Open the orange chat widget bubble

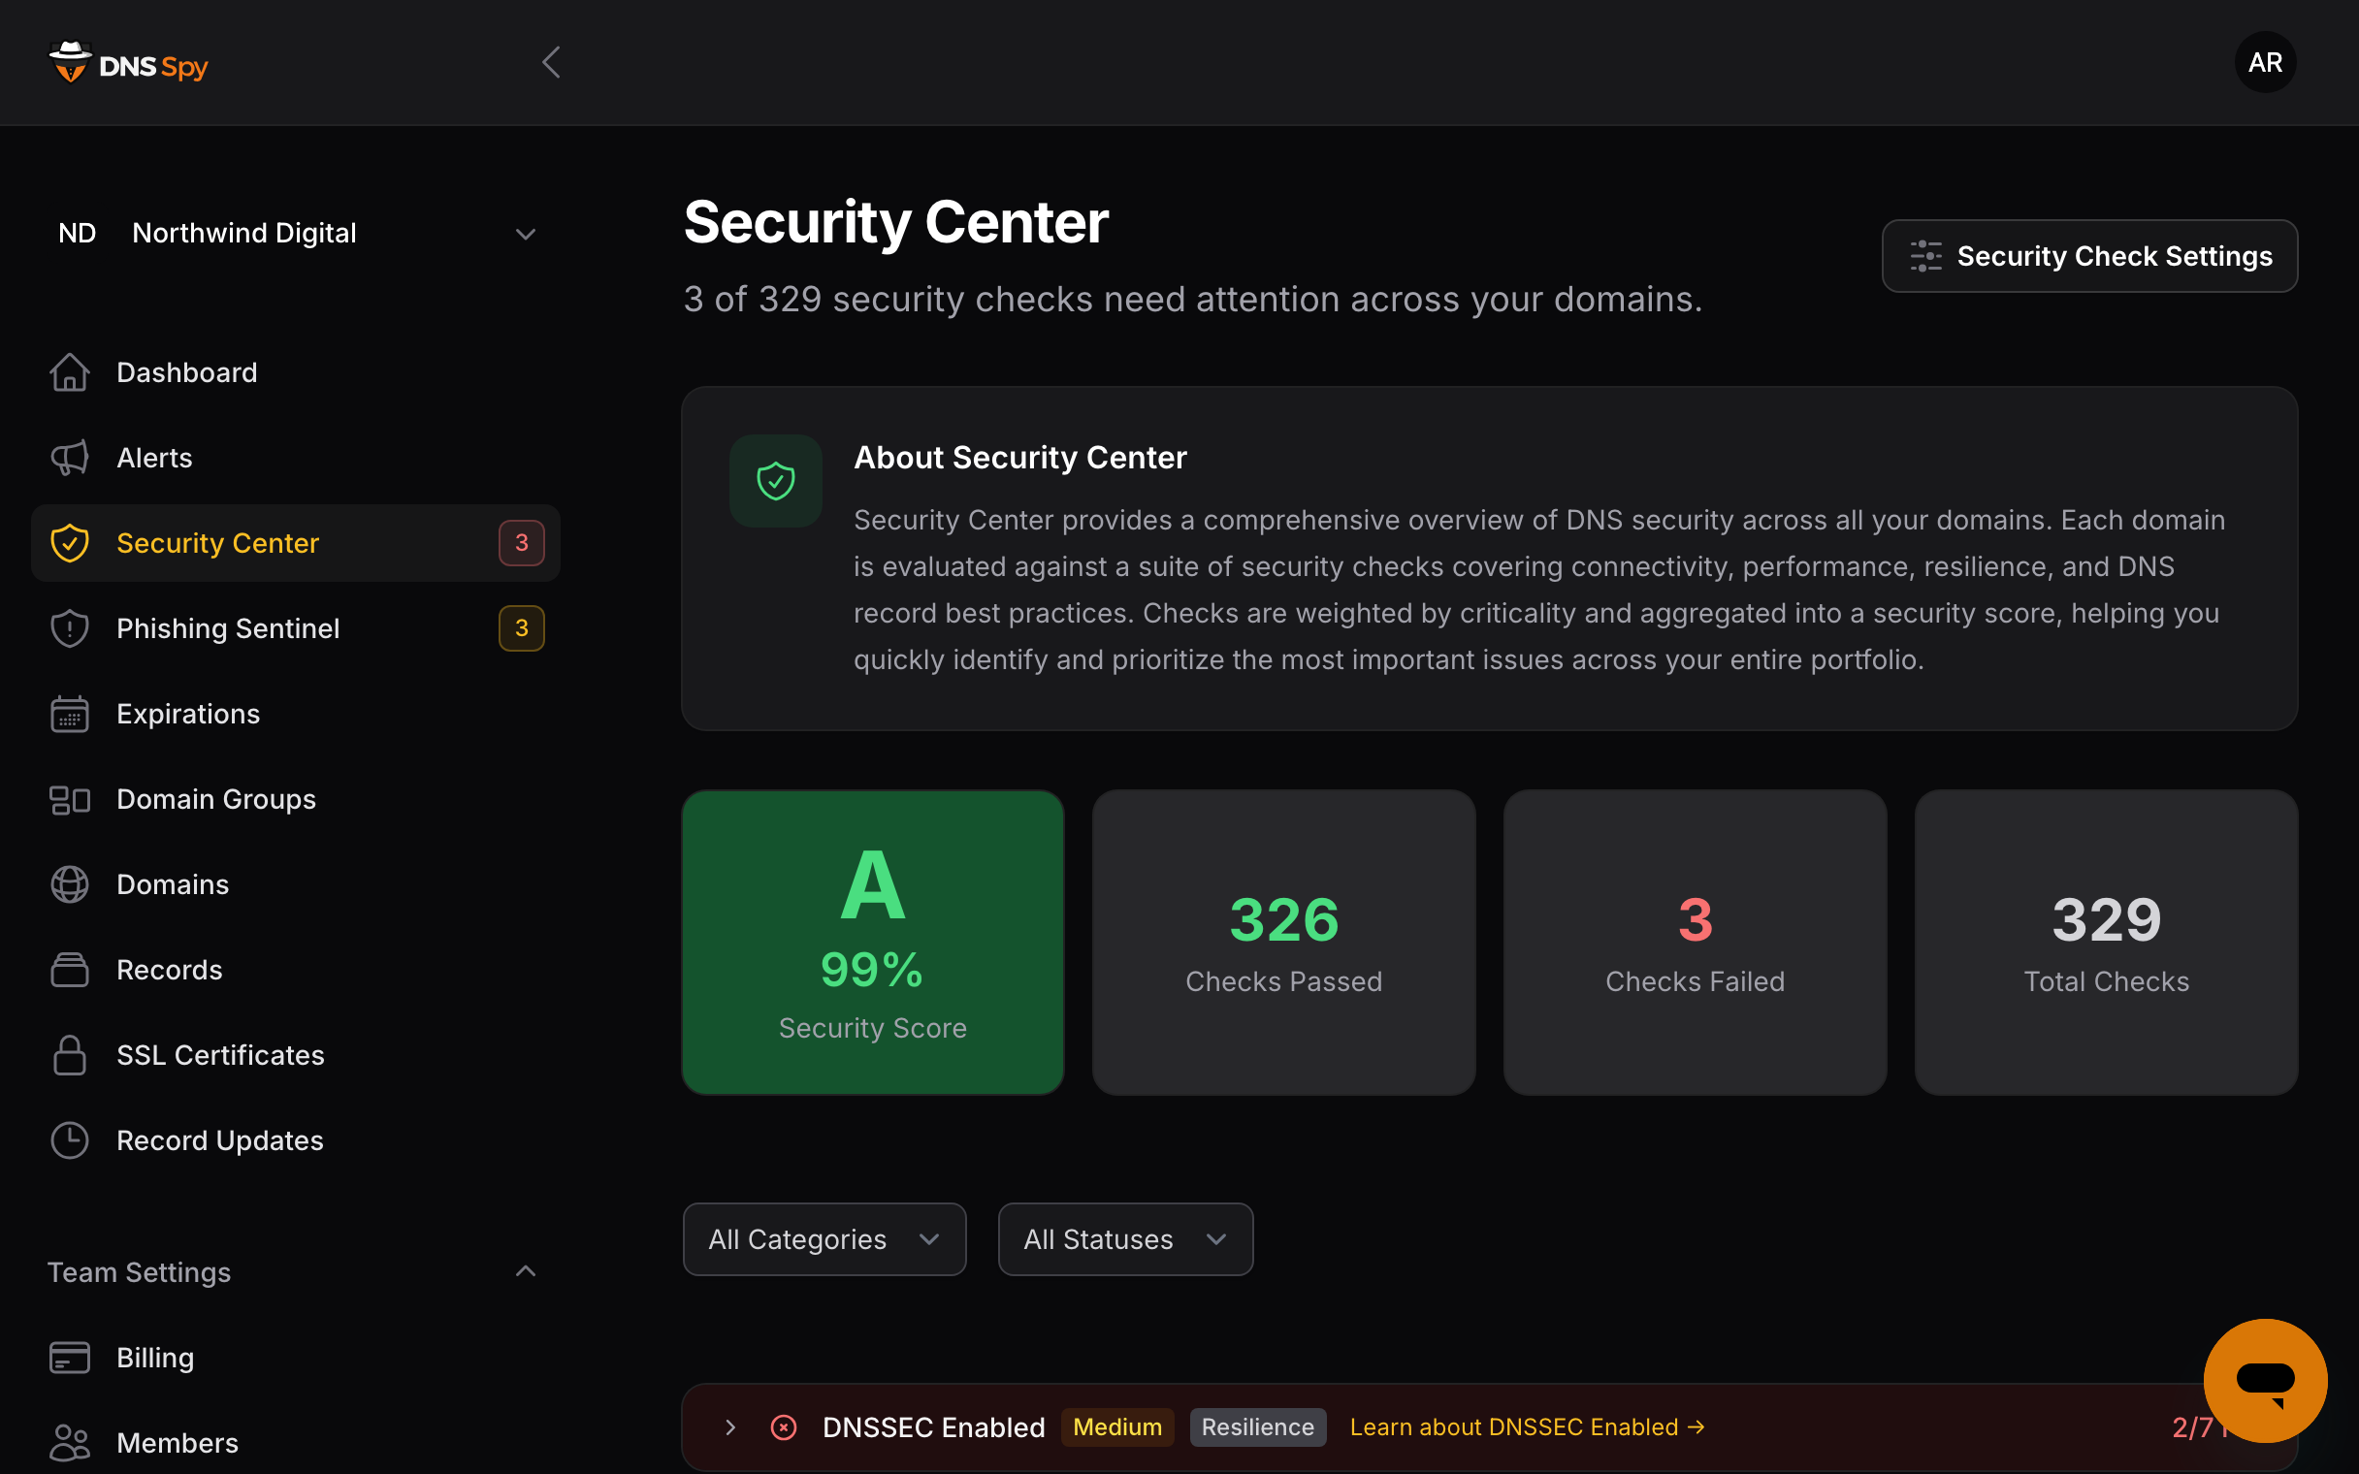pos(2265,1380)
